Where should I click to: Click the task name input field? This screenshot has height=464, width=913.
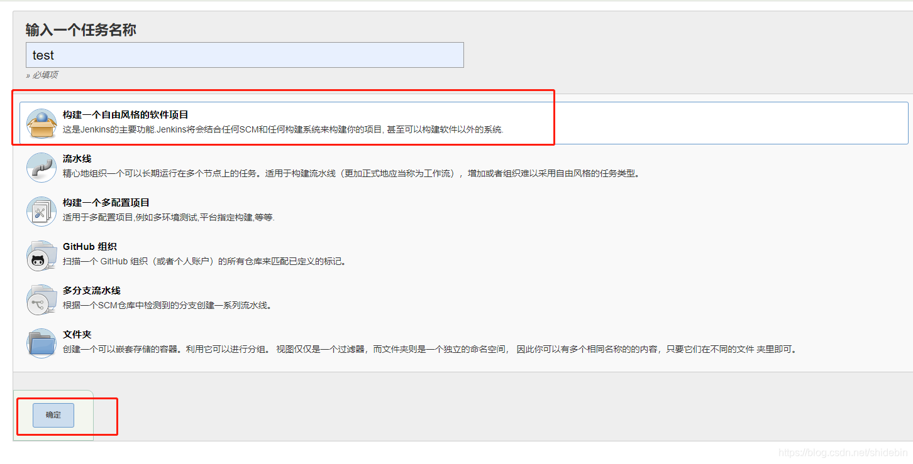tap(245, 55)
